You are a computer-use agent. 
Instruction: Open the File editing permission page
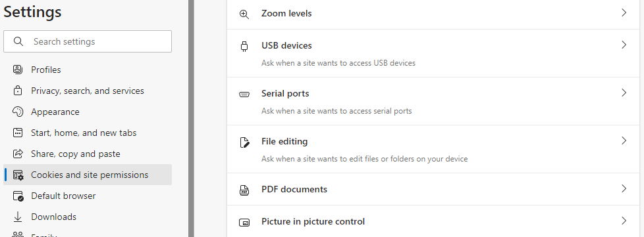433,149
